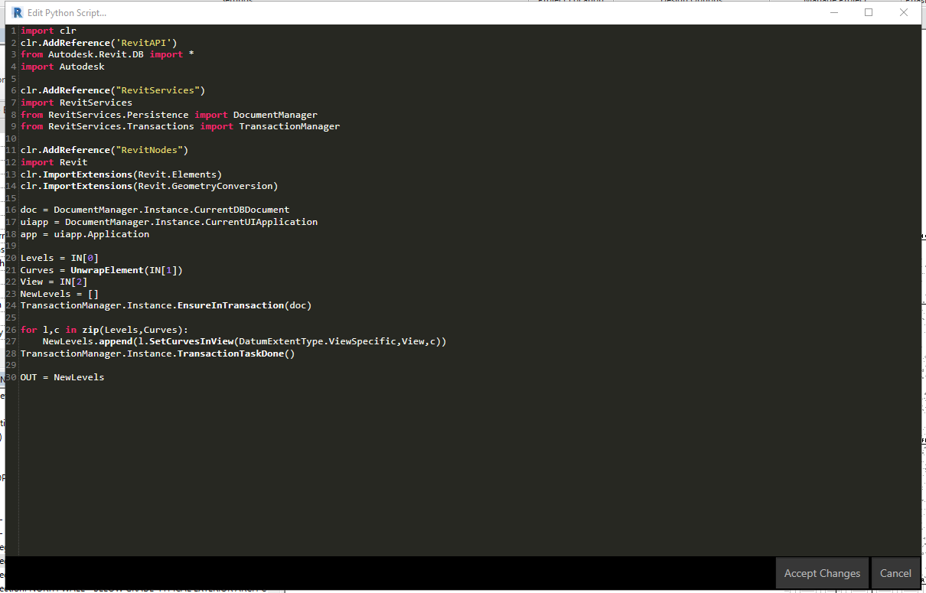
Task: Click the TransactionManager import at end of line 9
Action: [289, 126]
